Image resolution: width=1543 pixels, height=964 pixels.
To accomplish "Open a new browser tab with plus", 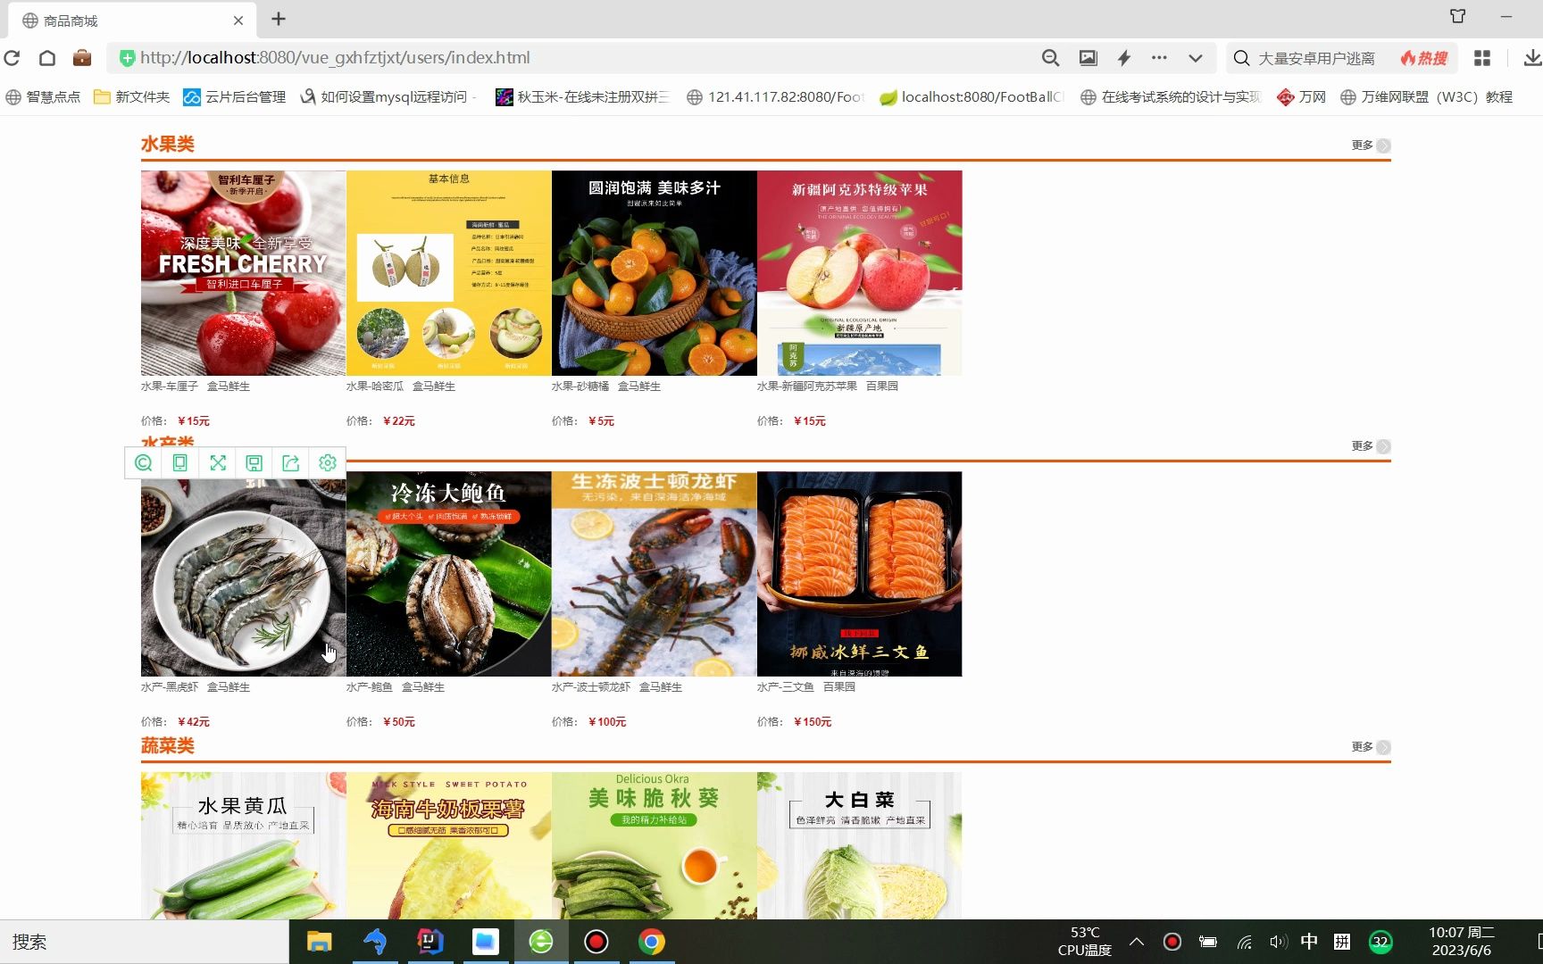I will pyautogui.click(x=279, y=19).
